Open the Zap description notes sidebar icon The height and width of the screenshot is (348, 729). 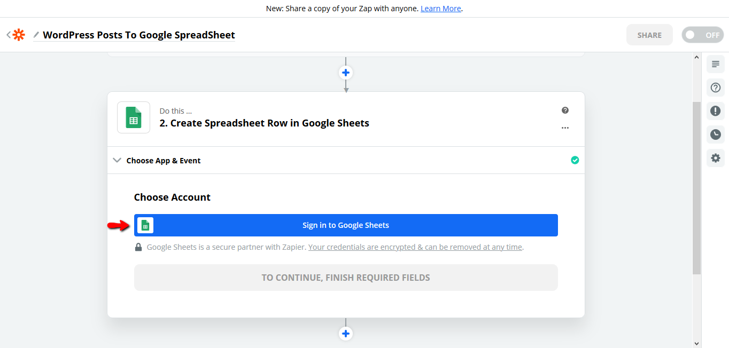(x=716, y=64)
